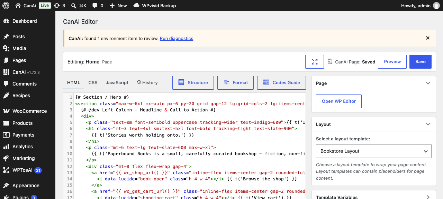Click the WooCommerce Woo icon

(x=6, y=111)
